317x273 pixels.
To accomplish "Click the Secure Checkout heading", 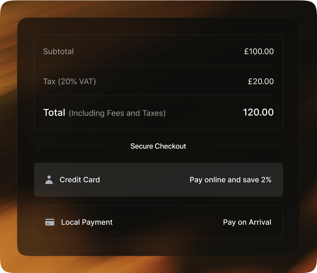I will (x=158, y=146).
